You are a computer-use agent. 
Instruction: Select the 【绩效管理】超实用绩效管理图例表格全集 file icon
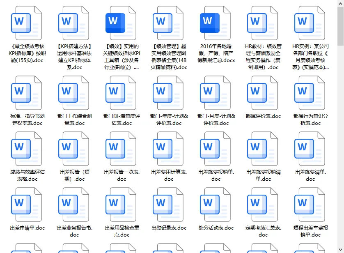168,23
